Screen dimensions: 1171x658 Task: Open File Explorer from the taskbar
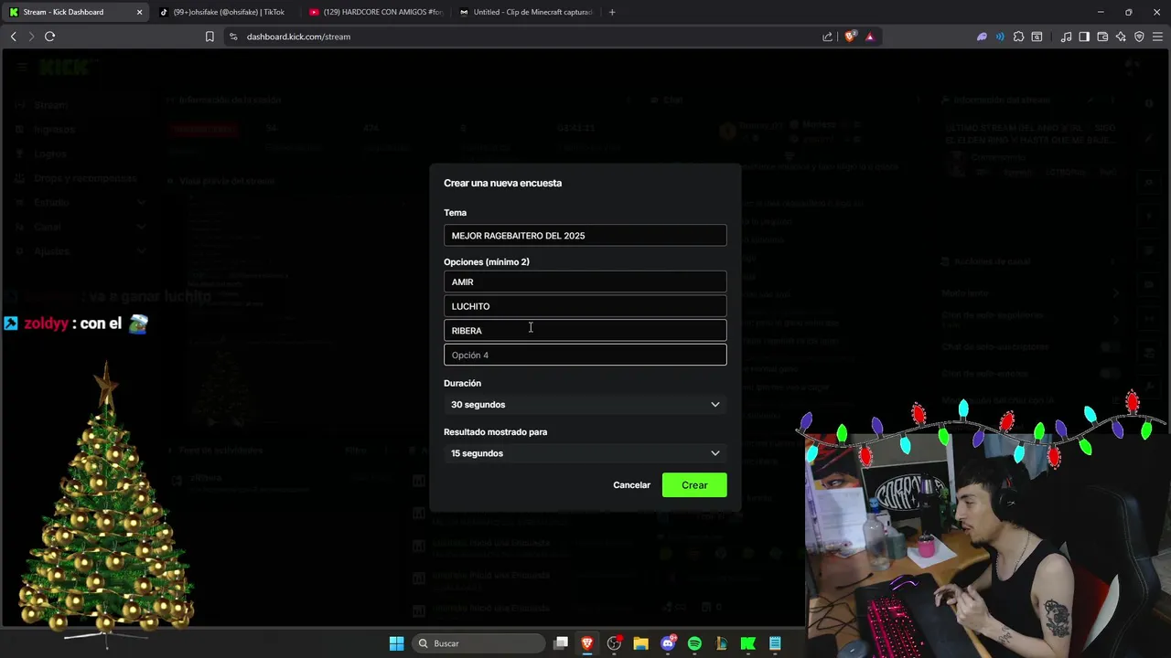coord(640,643)
